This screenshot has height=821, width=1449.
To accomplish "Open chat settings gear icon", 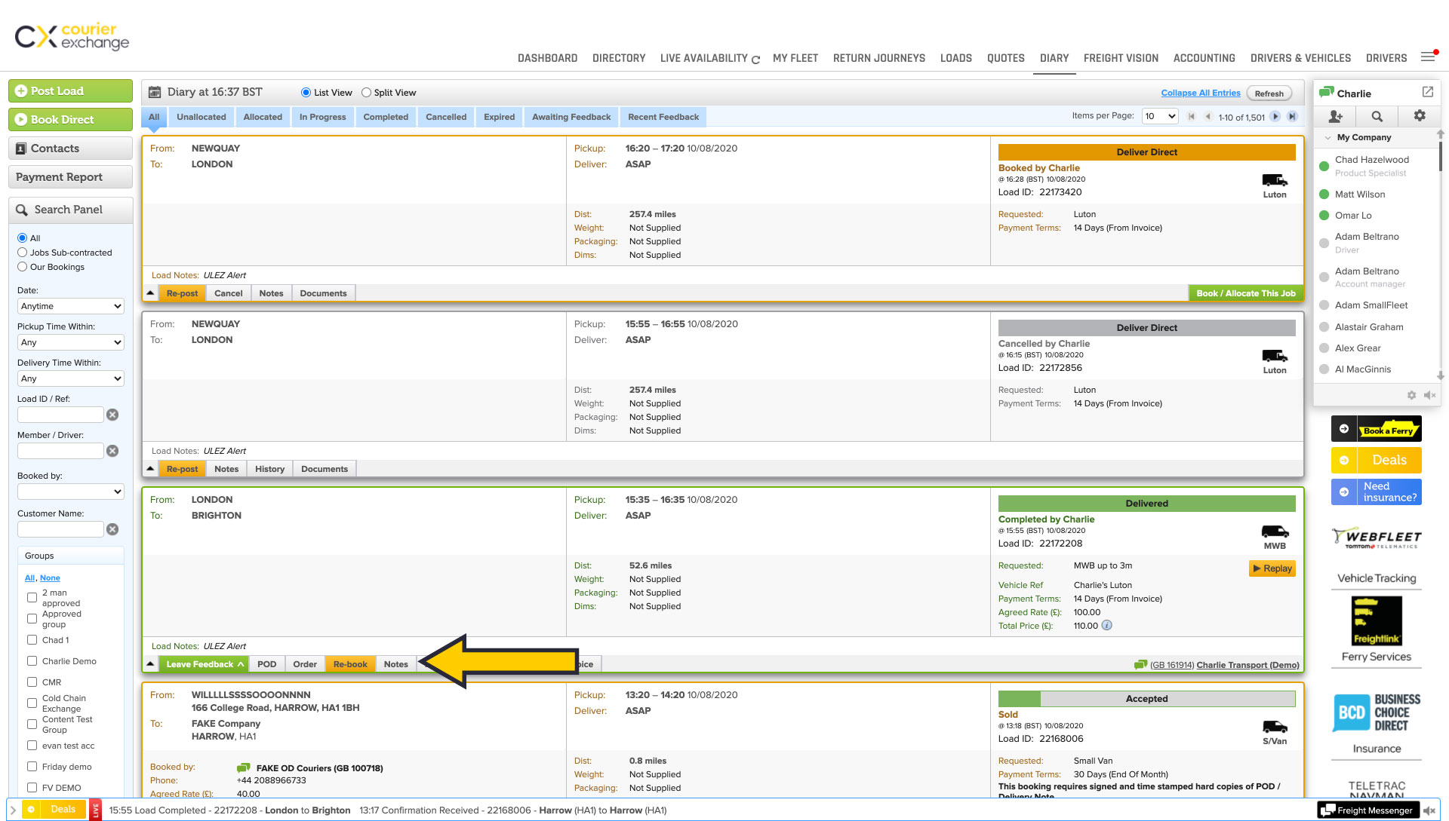I will [x=1420, y=116].
